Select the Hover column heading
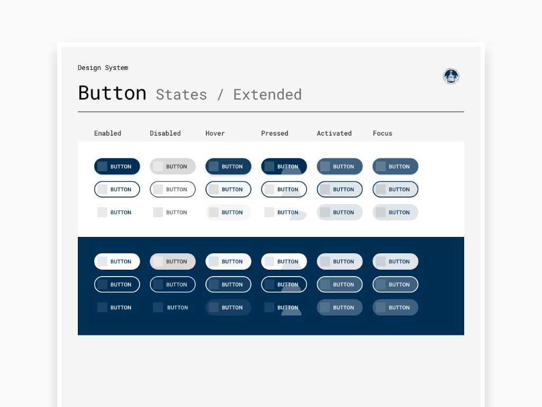542x407 pixels. (x=215, y=133)
